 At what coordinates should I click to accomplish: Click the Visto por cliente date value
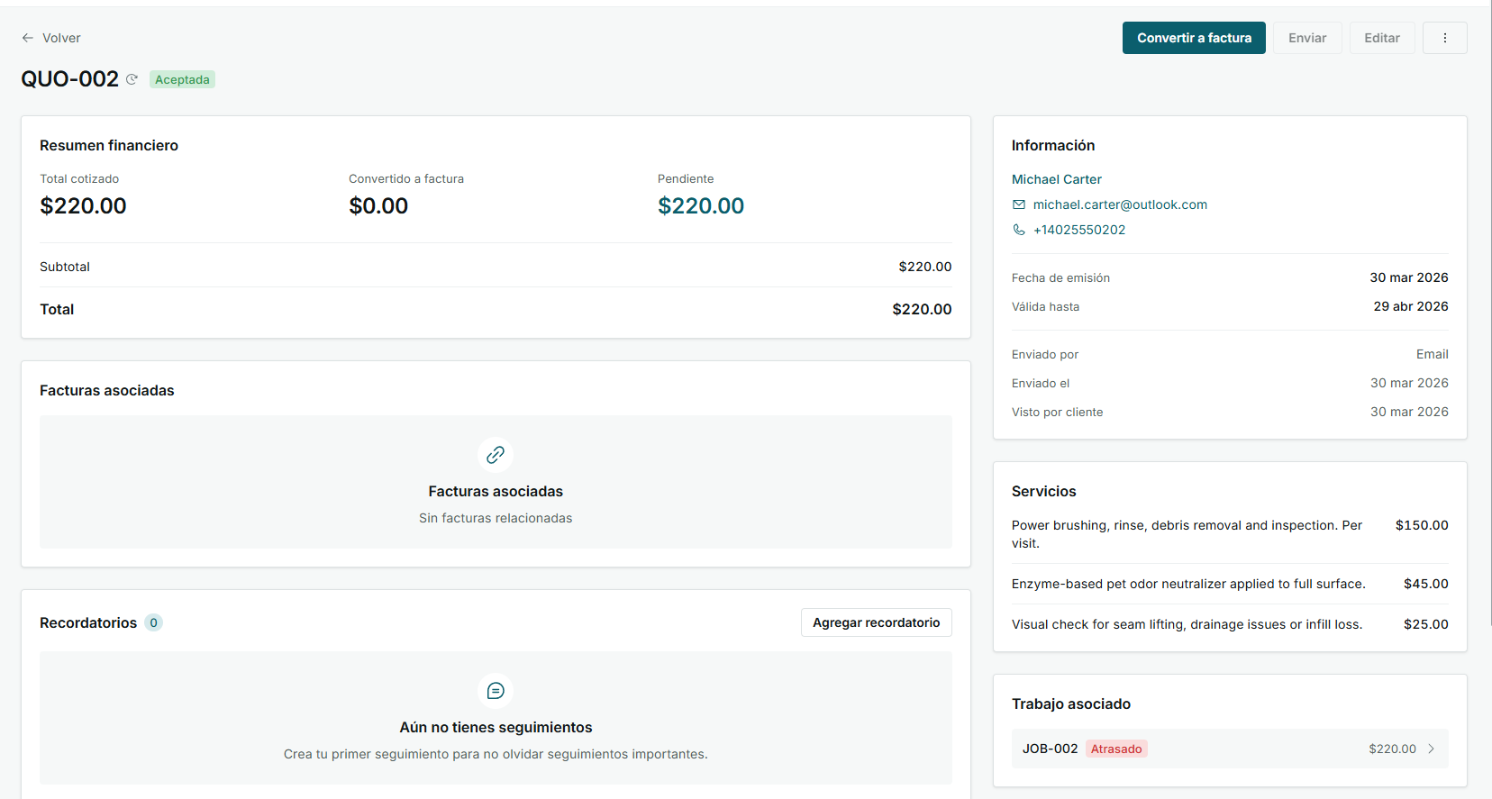click(1409, 412)
